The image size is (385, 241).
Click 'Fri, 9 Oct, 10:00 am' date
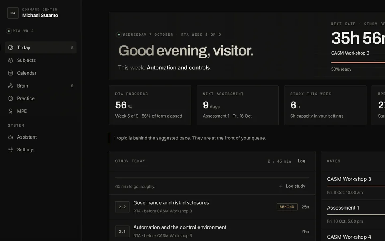coord(345,192)
